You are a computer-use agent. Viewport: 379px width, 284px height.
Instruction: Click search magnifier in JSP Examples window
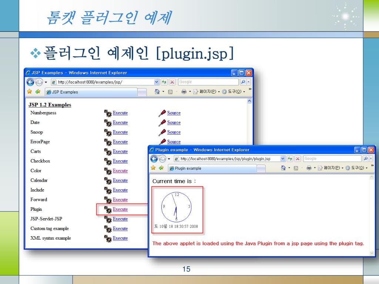pyautogui.click(x=243, y=82)
